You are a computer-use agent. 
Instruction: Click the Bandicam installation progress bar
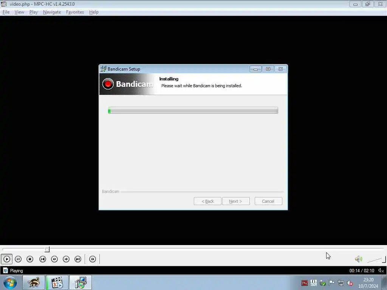[x=193, y=111]
